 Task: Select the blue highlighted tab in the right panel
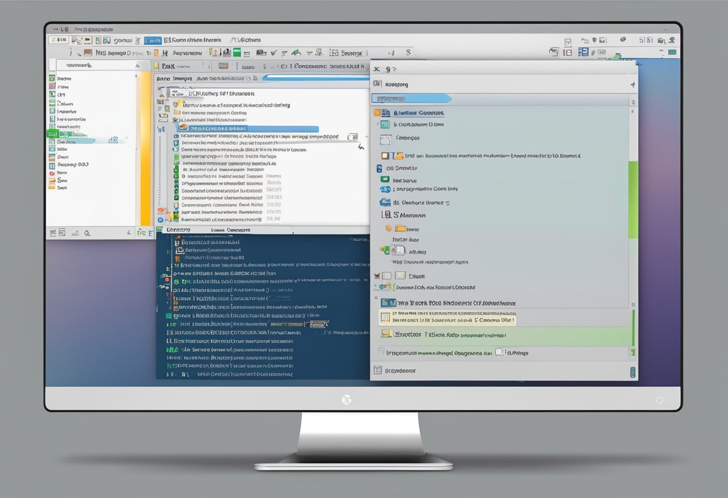tap(411, 99)
